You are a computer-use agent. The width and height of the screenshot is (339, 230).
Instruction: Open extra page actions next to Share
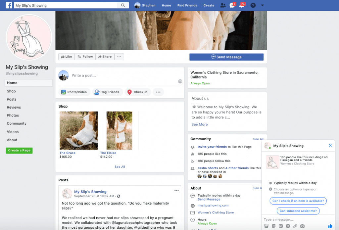tap(119, 57)
